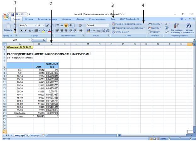This screenshot has width=196, height=141.
Task: Click the Вставить cells button in Ячейки
Action: click(x=154, y=24)
